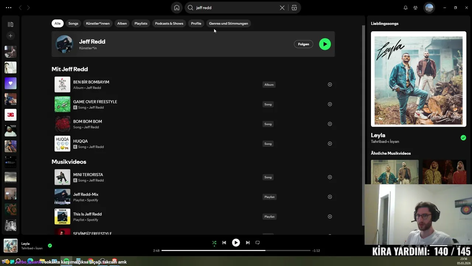The image size is (472, 266).
Task: Click in the jeff redd search field
Action: coord(236,8)
